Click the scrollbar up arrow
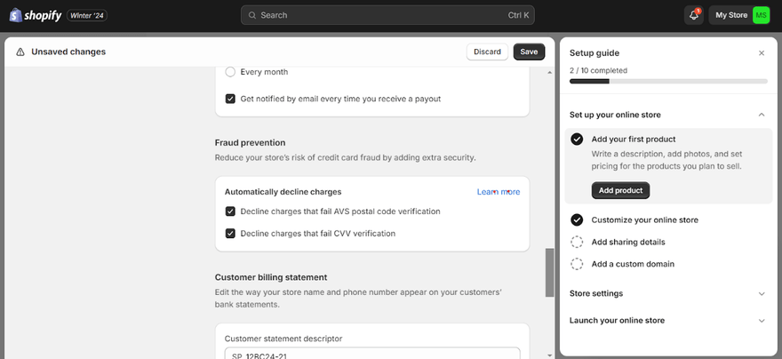Image resolution: width=782 pixels, height=359 pixels. pyautogui.click(x=549, y=73)
